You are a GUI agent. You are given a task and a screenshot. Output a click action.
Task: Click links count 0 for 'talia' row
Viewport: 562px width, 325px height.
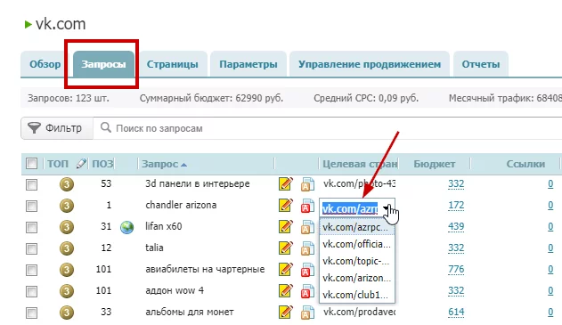[x=550, y=248]
